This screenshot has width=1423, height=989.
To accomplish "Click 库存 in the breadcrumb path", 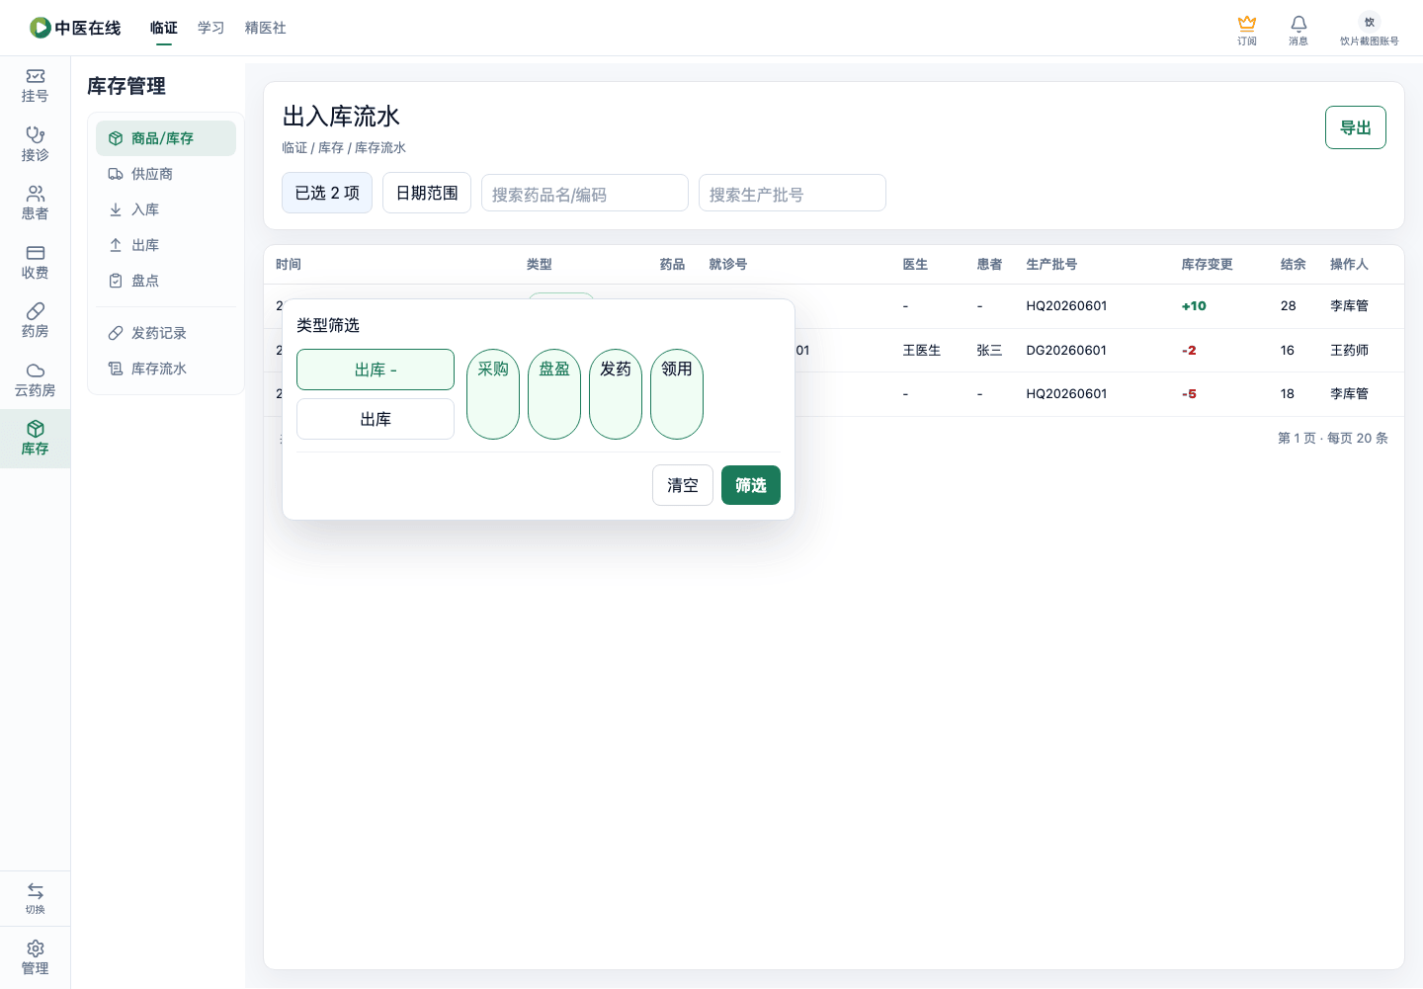I will (x=331, y=147).
